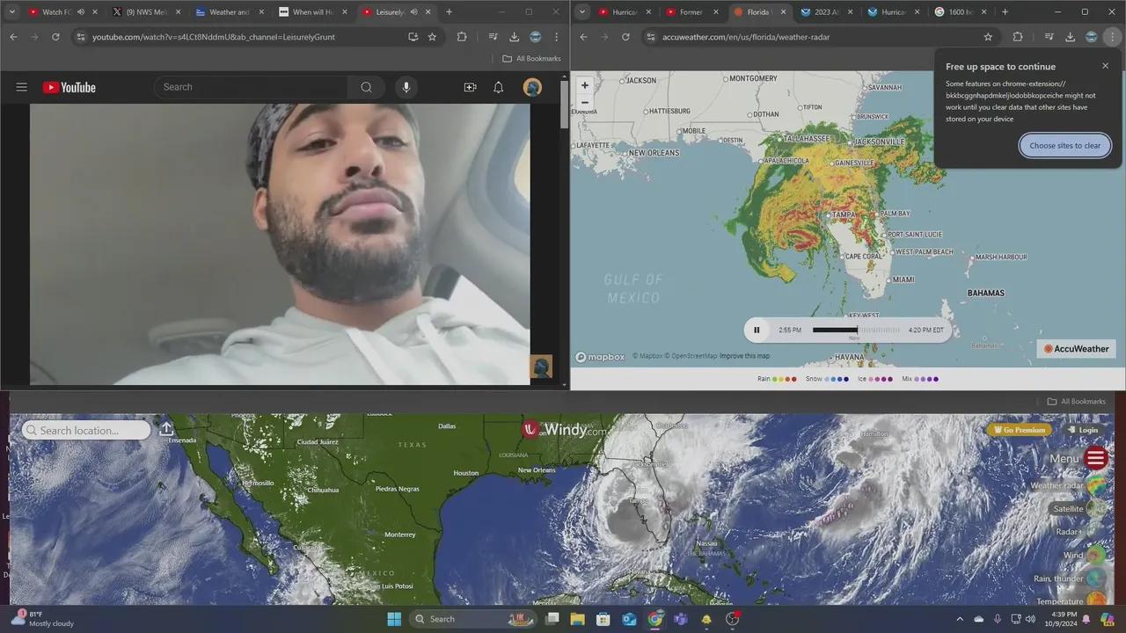
Task: Zoom in on the AccuWeather radar map
Action: (x=585, y=85)
